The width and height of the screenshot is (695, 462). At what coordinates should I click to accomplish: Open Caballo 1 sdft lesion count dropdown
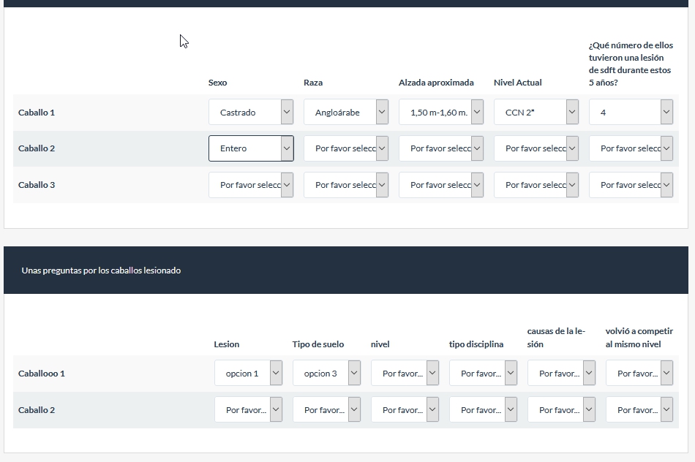(x=631, y=113)
